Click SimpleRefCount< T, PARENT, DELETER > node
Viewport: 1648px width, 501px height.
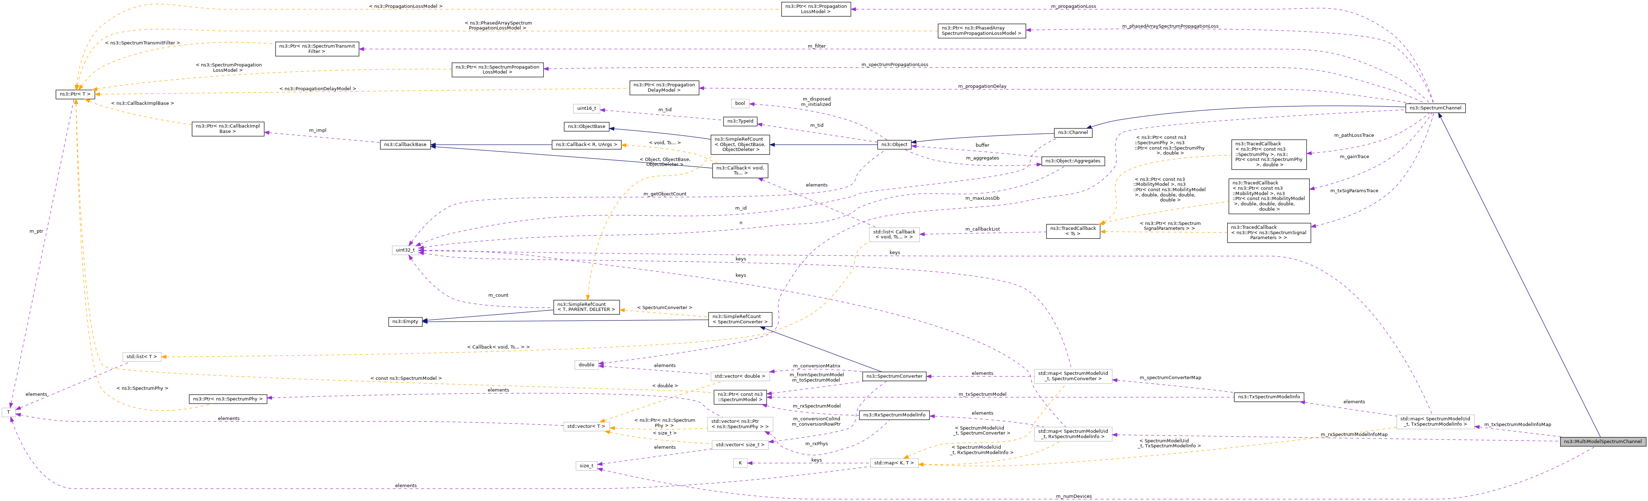point(587,307)
